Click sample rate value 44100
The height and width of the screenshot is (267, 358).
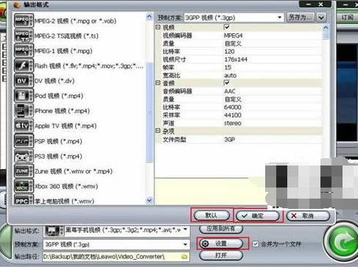pyautogui.click(x=233, y=115)
